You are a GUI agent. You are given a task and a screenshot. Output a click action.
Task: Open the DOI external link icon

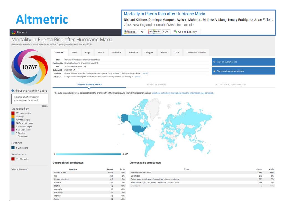[x=85, y=67]
